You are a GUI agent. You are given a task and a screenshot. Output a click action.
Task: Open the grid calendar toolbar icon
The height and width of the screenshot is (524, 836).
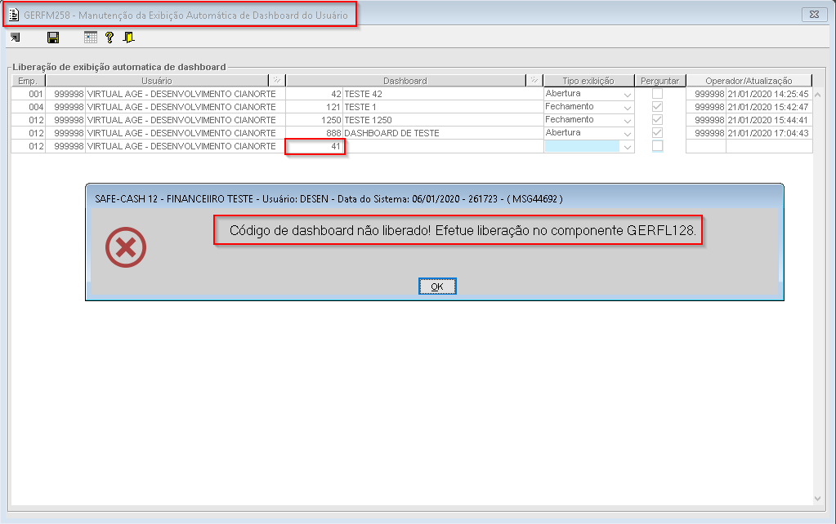[x=91, y=38]
